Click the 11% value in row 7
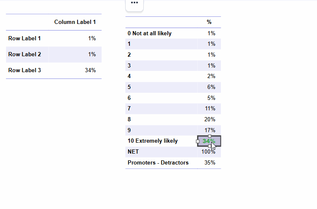 point(210,109)
